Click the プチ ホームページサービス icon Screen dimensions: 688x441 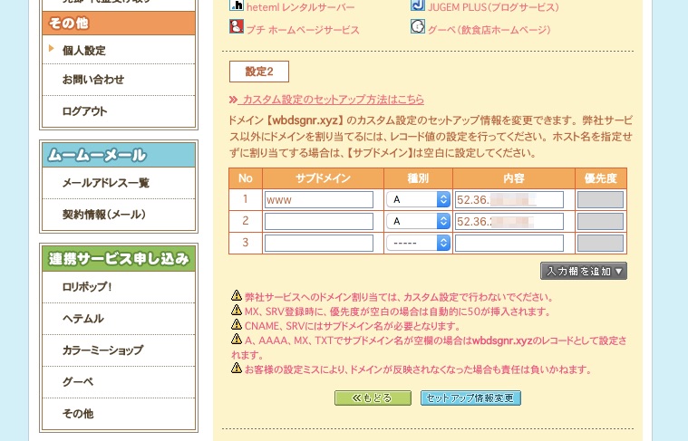coord(236,26)
